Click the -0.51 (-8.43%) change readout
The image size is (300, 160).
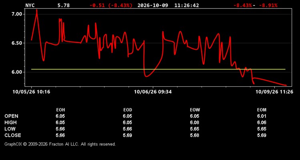(x=111, y=5)
